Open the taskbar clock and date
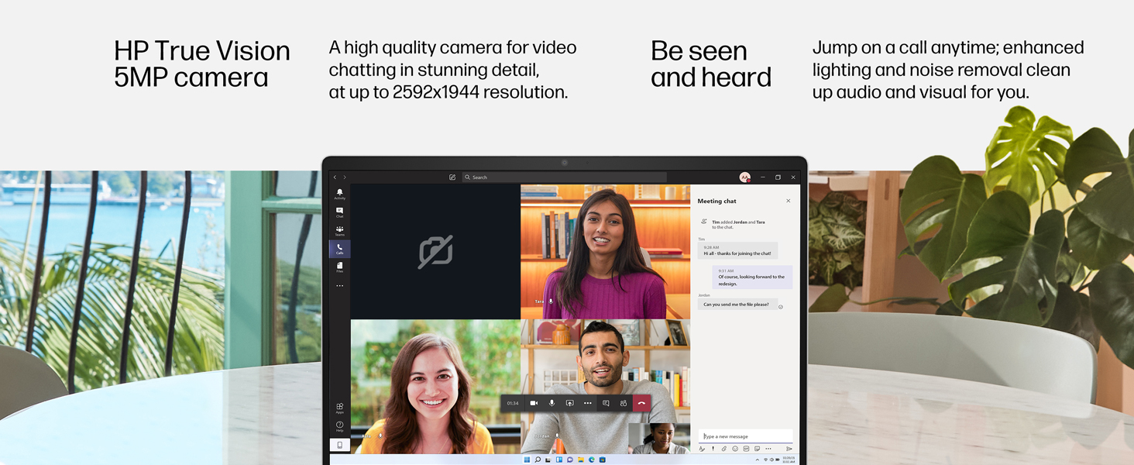 pos(789,460)
